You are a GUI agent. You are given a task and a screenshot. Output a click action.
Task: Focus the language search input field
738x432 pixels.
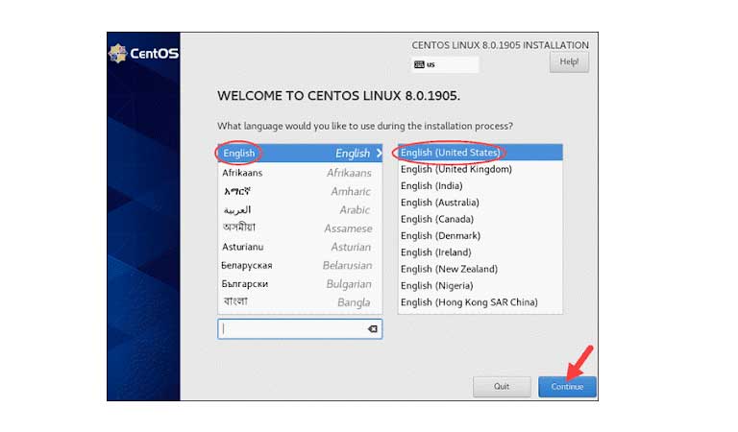[300, 329]
